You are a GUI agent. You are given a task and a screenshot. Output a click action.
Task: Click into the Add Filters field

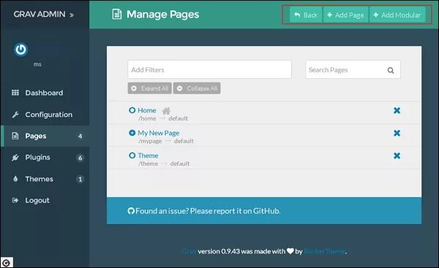(x=209, y=69)
